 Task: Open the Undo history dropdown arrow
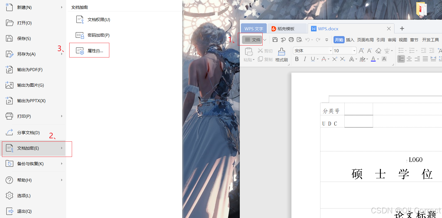312,40
